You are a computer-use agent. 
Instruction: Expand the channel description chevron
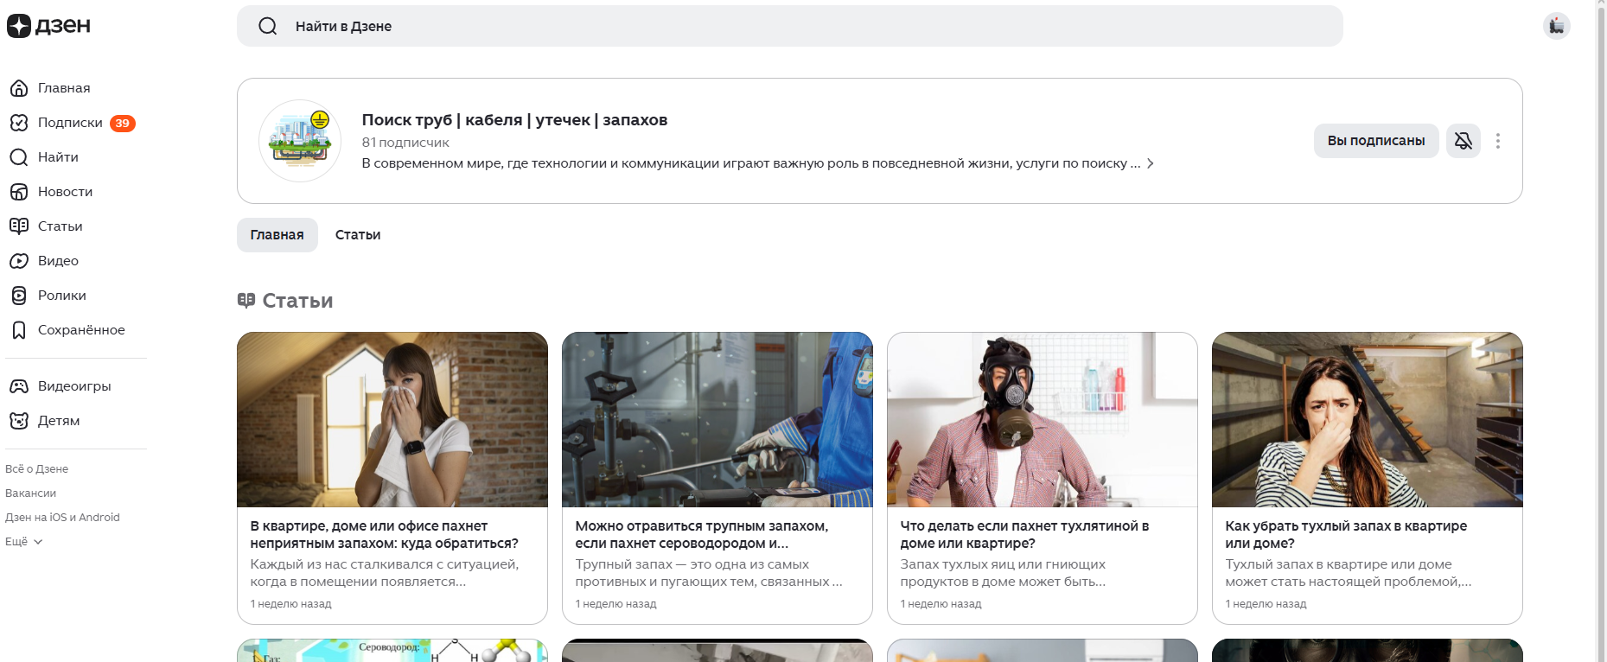(x=1150, y=163)
